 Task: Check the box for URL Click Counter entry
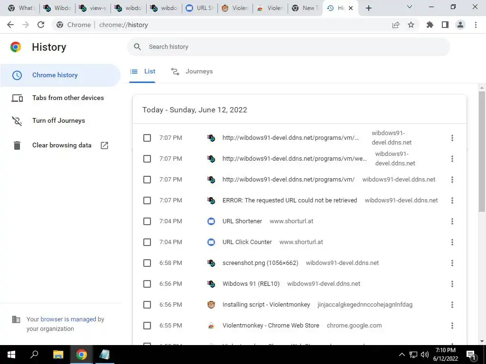[x=147, y=242]
